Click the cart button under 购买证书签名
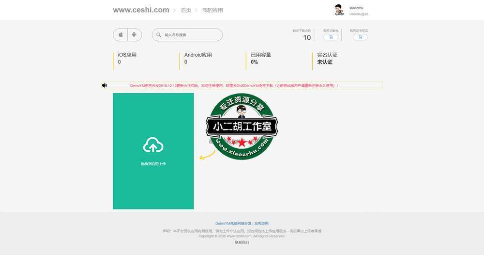Viewport: 484px width, 255px height. [360, 37]
